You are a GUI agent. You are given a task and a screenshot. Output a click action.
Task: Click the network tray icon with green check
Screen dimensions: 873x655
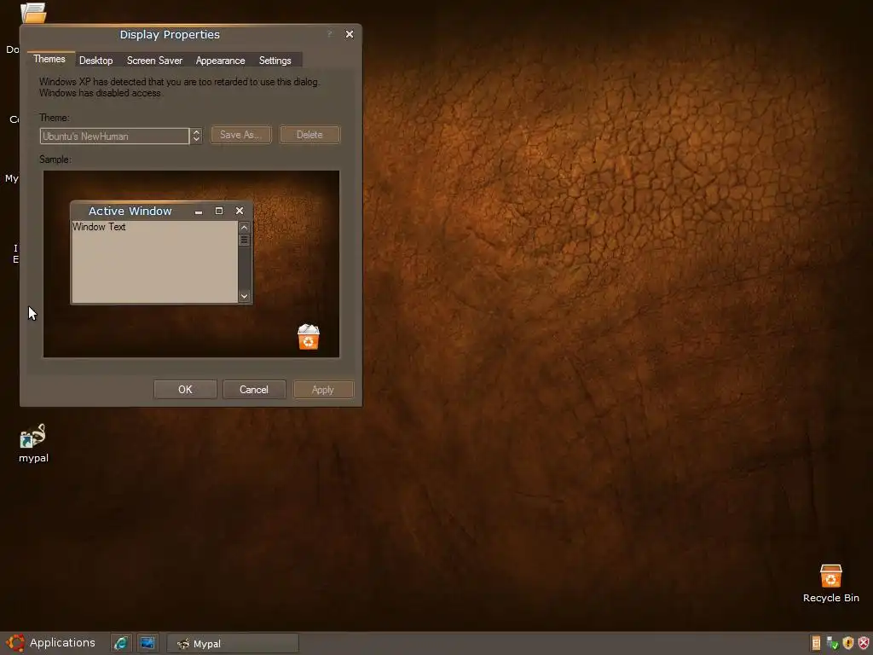[832, 643]
